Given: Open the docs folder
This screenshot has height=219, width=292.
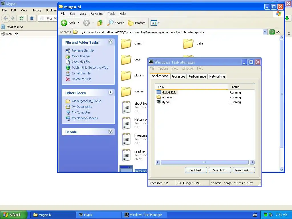Looking at the screenshot, I should (126, 60).
